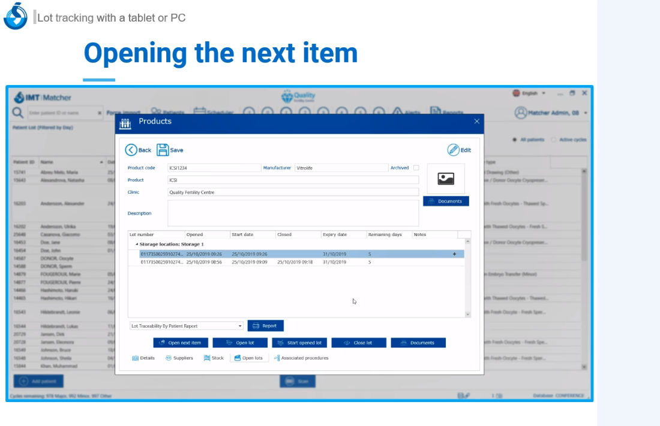Click the product image placeholder thumbnail
This screenshot has width=660, height=426.
pos(446,178)
